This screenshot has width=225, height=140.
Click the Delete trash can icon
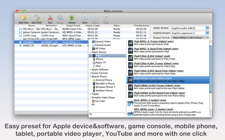coord(72,17)
